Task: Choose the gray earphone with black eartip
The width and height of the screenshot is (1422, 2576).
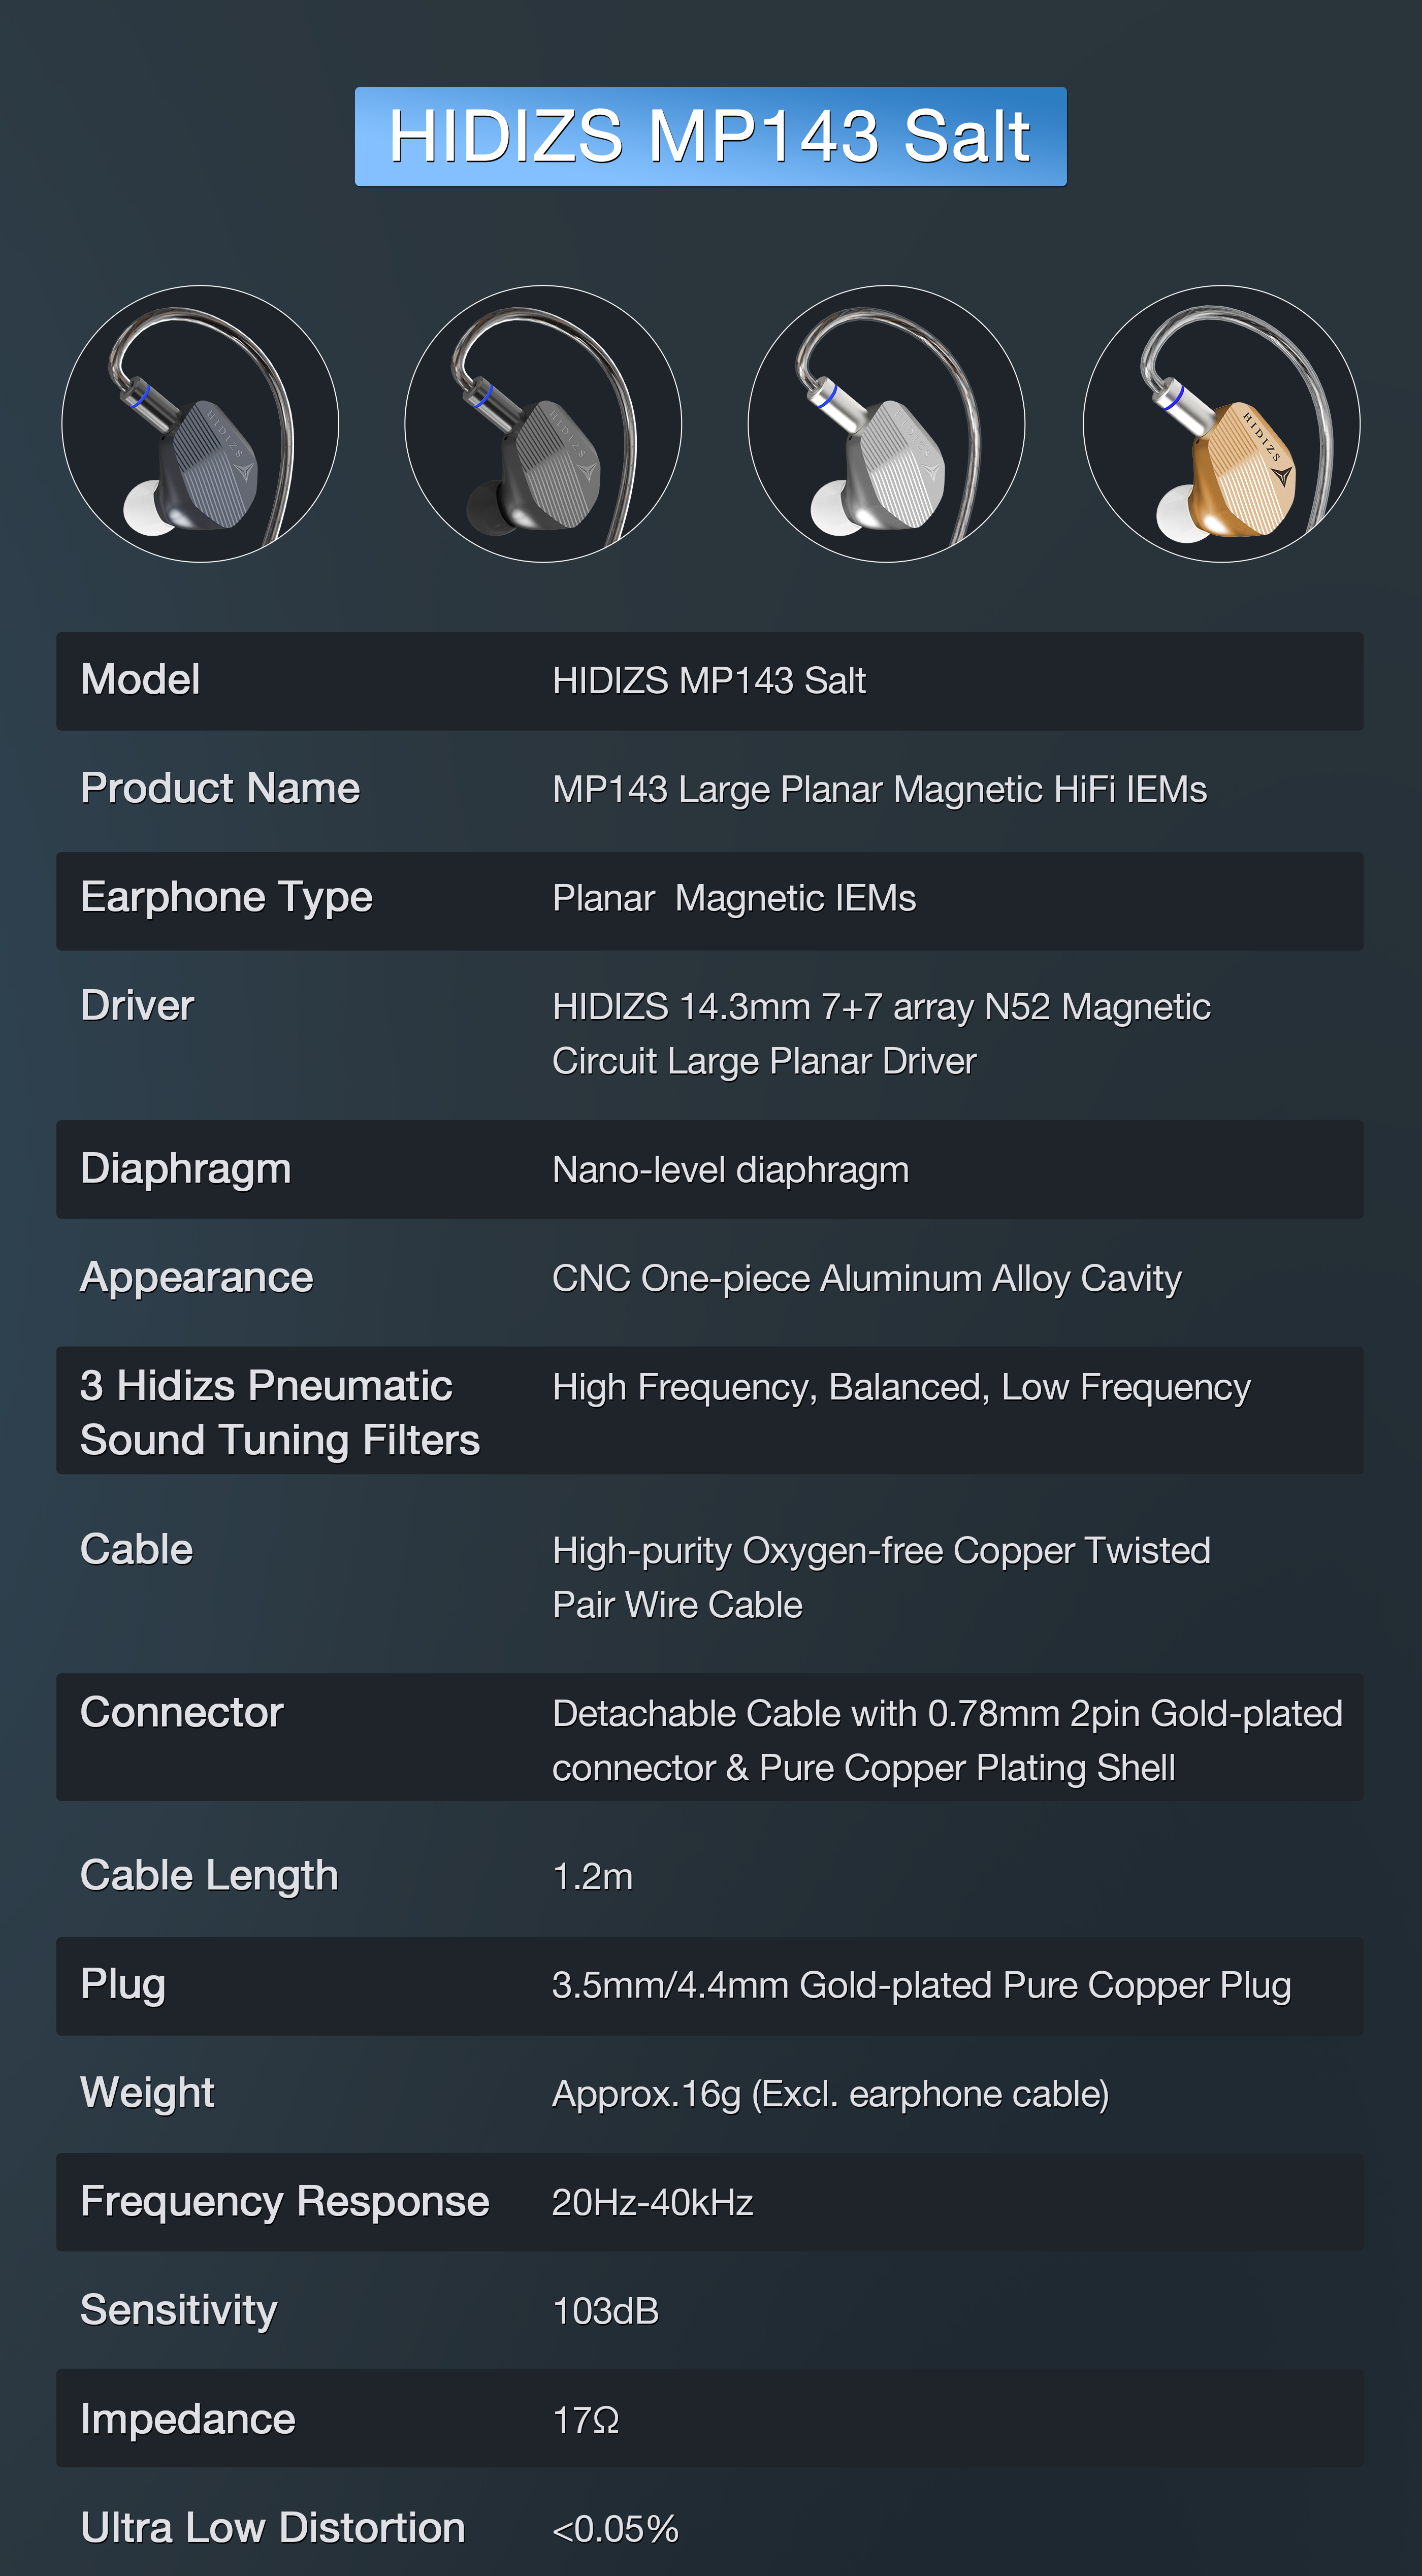Action: (543, 424)
